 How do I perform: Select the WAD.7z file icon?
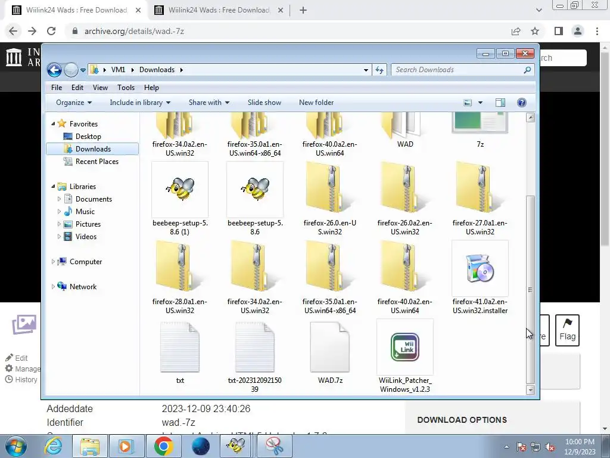tap(330, 347)
